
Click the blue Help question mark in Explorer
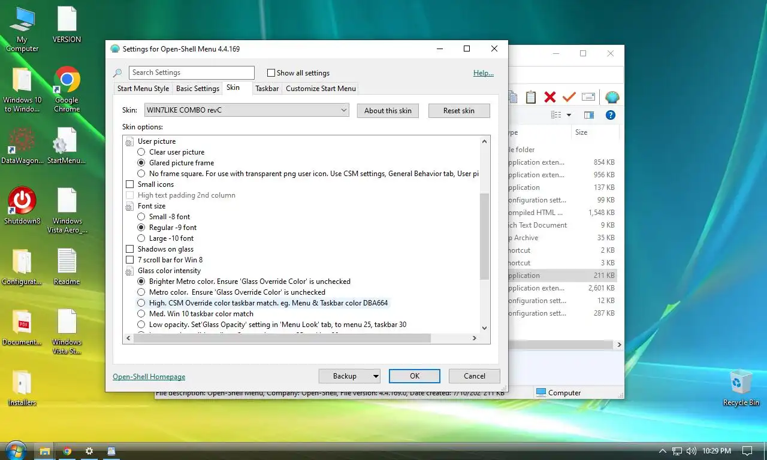pos(611,115)
